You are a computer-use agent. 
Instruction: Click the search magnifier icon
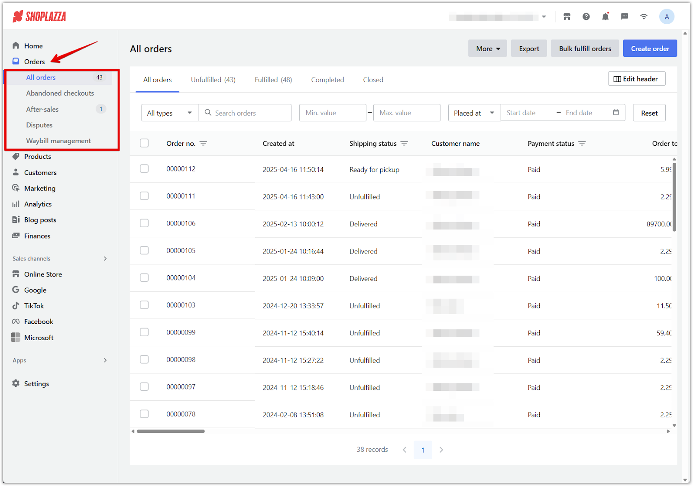click(208, 113)
